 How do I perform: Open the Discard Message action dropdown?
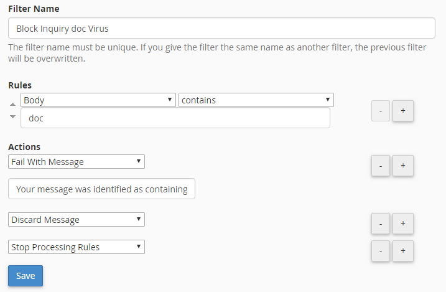[77, 219]
